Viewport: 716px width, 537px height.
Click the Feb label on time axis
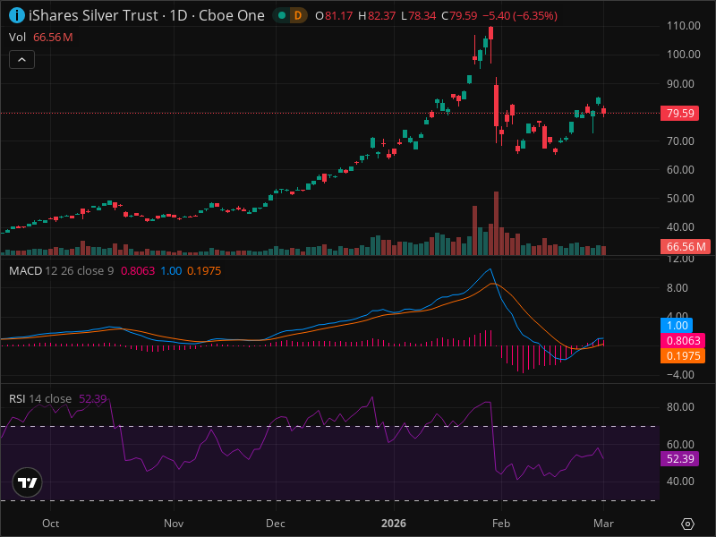(x=501, y=524)
